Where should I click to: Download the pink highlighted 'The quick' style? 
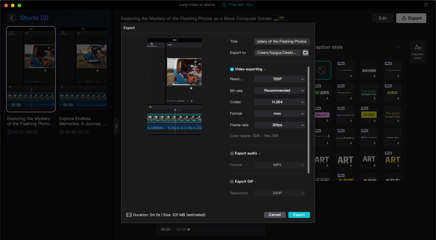pos(327,120)
